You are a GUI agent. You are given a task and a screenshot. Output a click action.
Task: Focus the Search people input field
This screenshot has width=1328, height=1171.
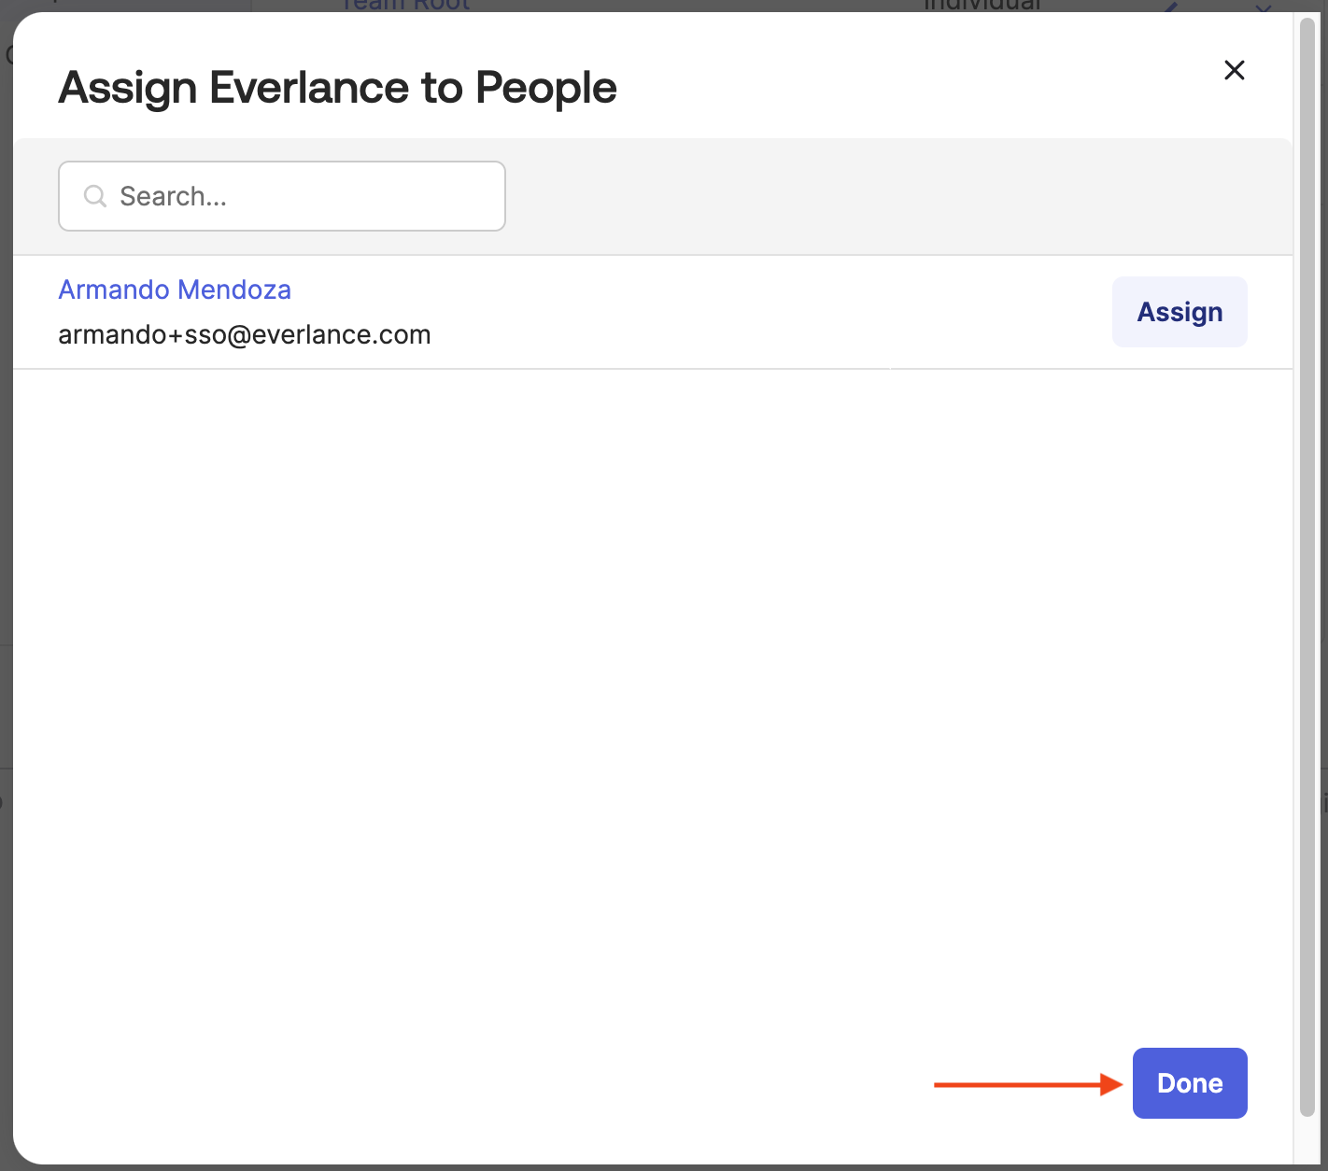click(299, 196)
